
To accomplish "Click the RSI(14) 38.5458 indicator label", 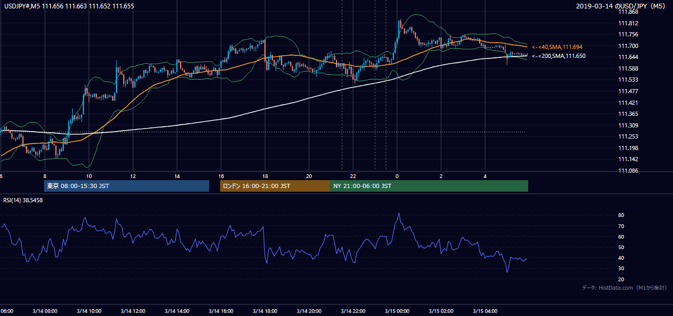I will (23, 200).
